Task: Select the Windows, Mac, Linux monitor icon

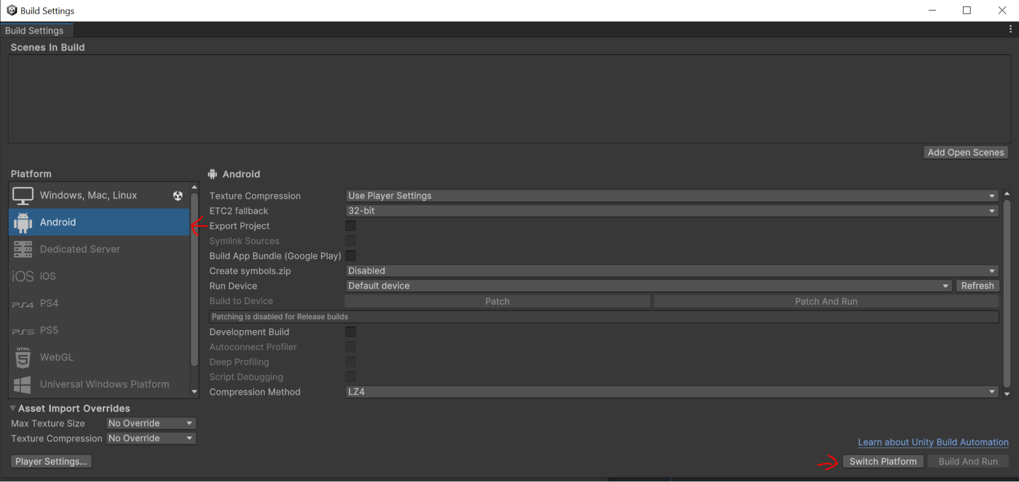Action: [23, 195]
